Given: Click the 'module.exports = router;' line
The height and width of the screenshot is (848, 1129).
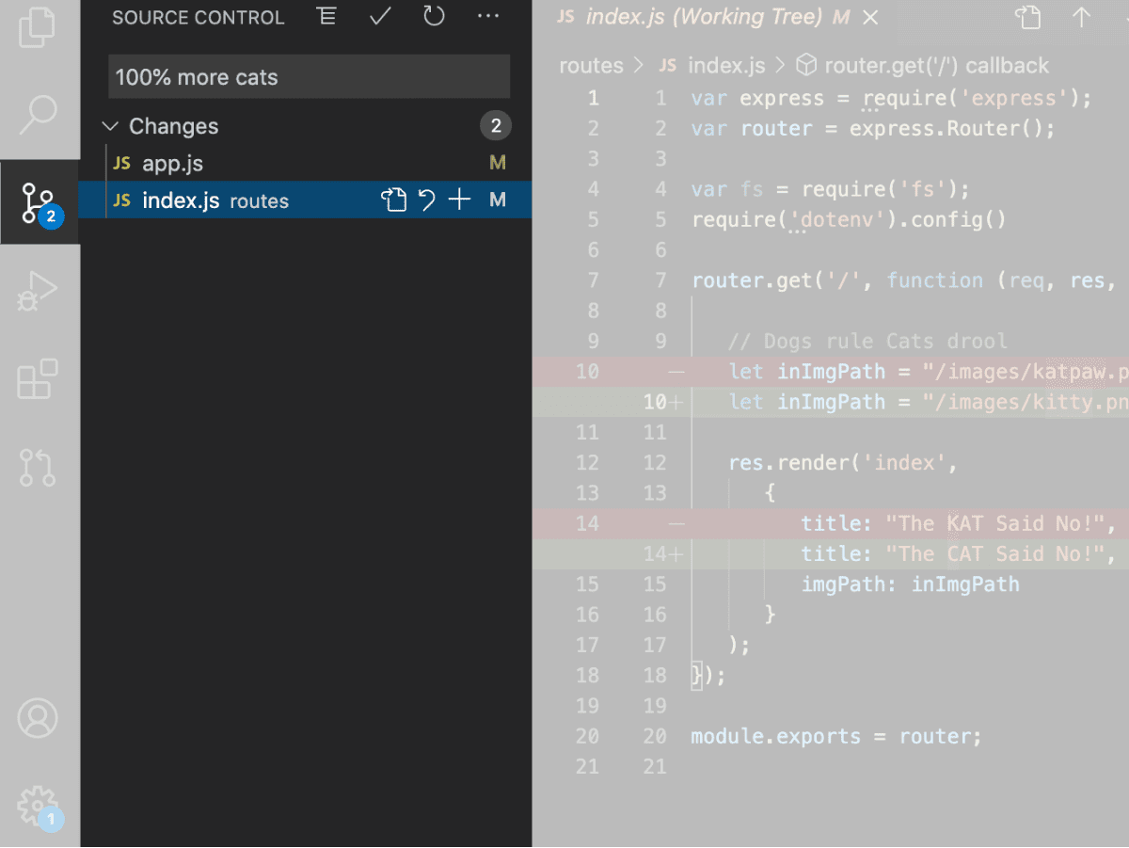Looking at the screenshot, I should pos(836,736).
